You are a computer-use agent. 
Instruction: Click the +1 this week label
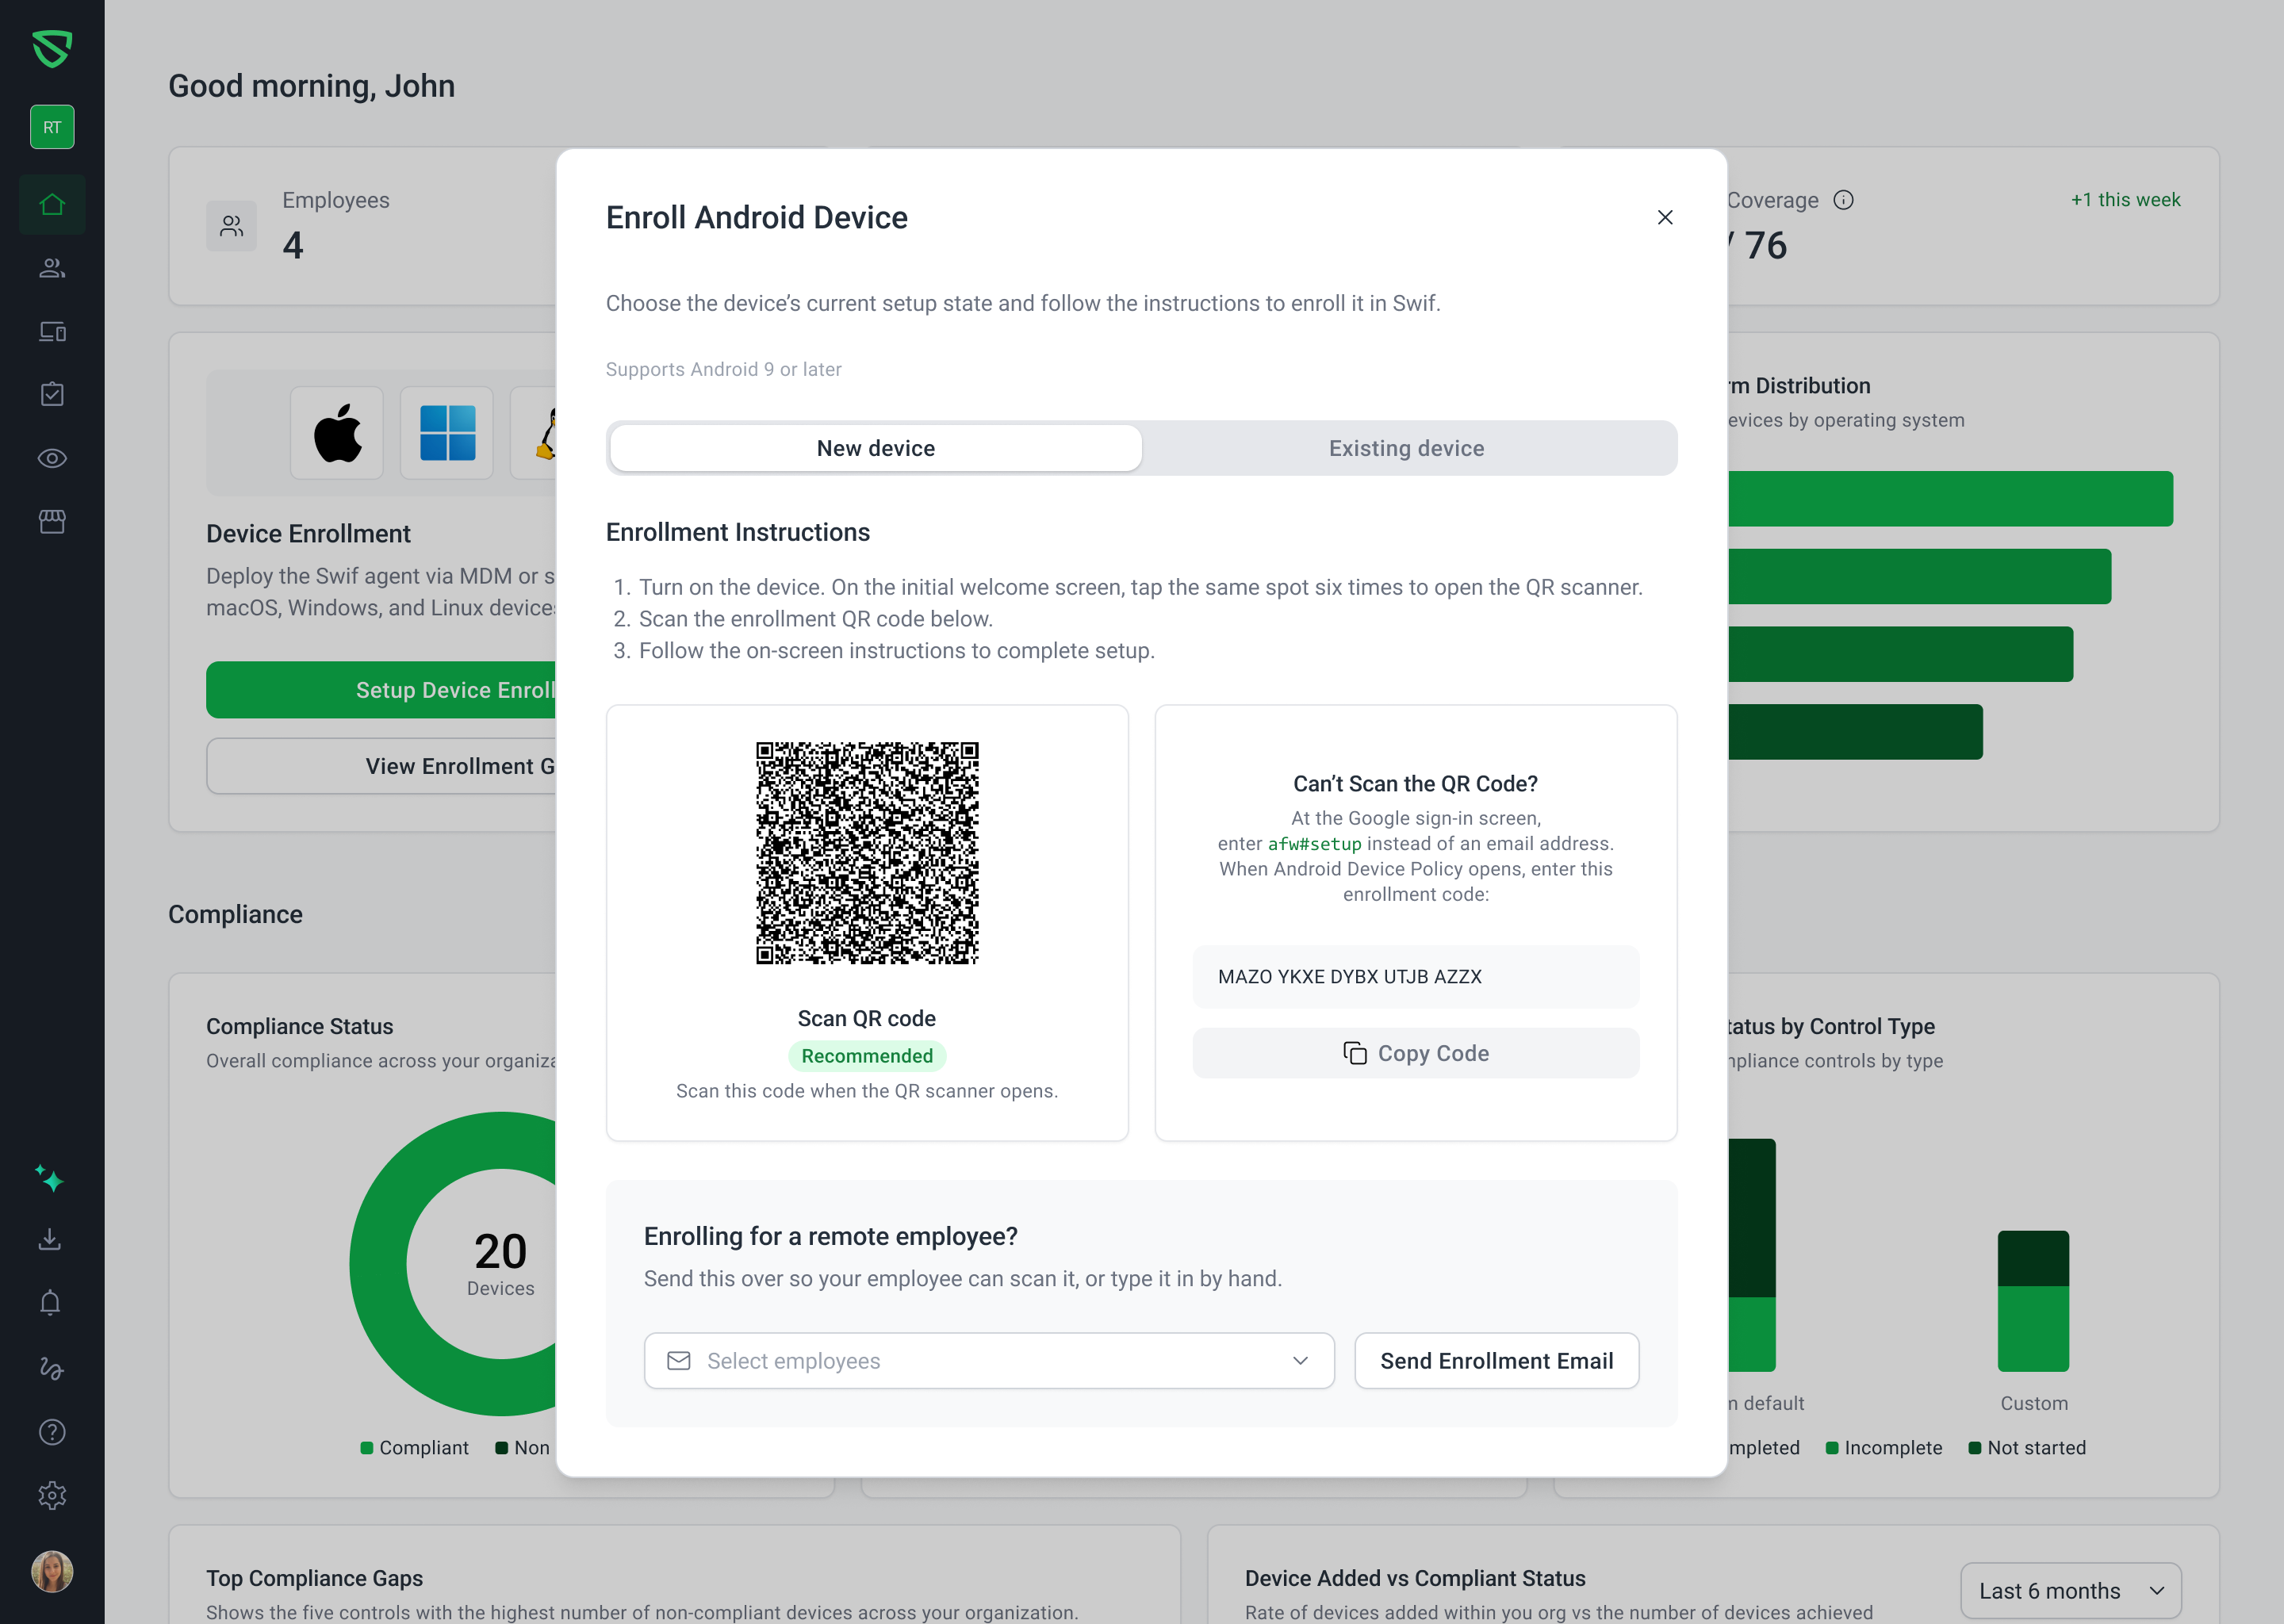tap(2126, 200)
